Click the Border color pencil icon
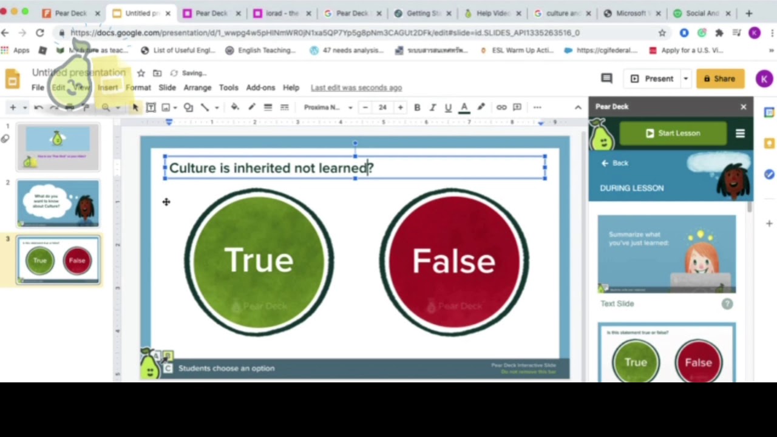The height and width of the screenshot is (437, 777). coord(251,107)
